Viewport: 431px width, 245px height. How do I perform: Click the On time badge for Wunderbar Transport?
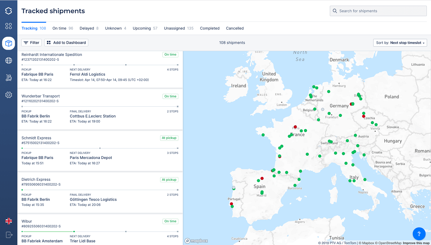point(170,96)
